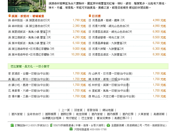
Task: Open 溪頭米堤飯店・集集小鎮 豐富 2天 tour
Action: coord(29,43)
